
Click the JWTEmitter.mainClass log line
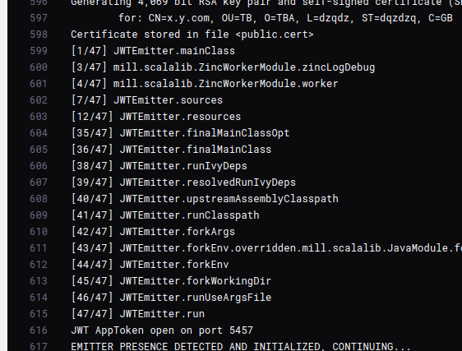(153, 51)
